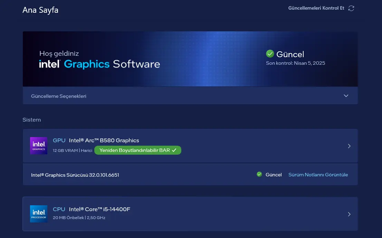Click the Hoş geldiniz welcome text
The image size is (382, 238).
pos(59,53)
